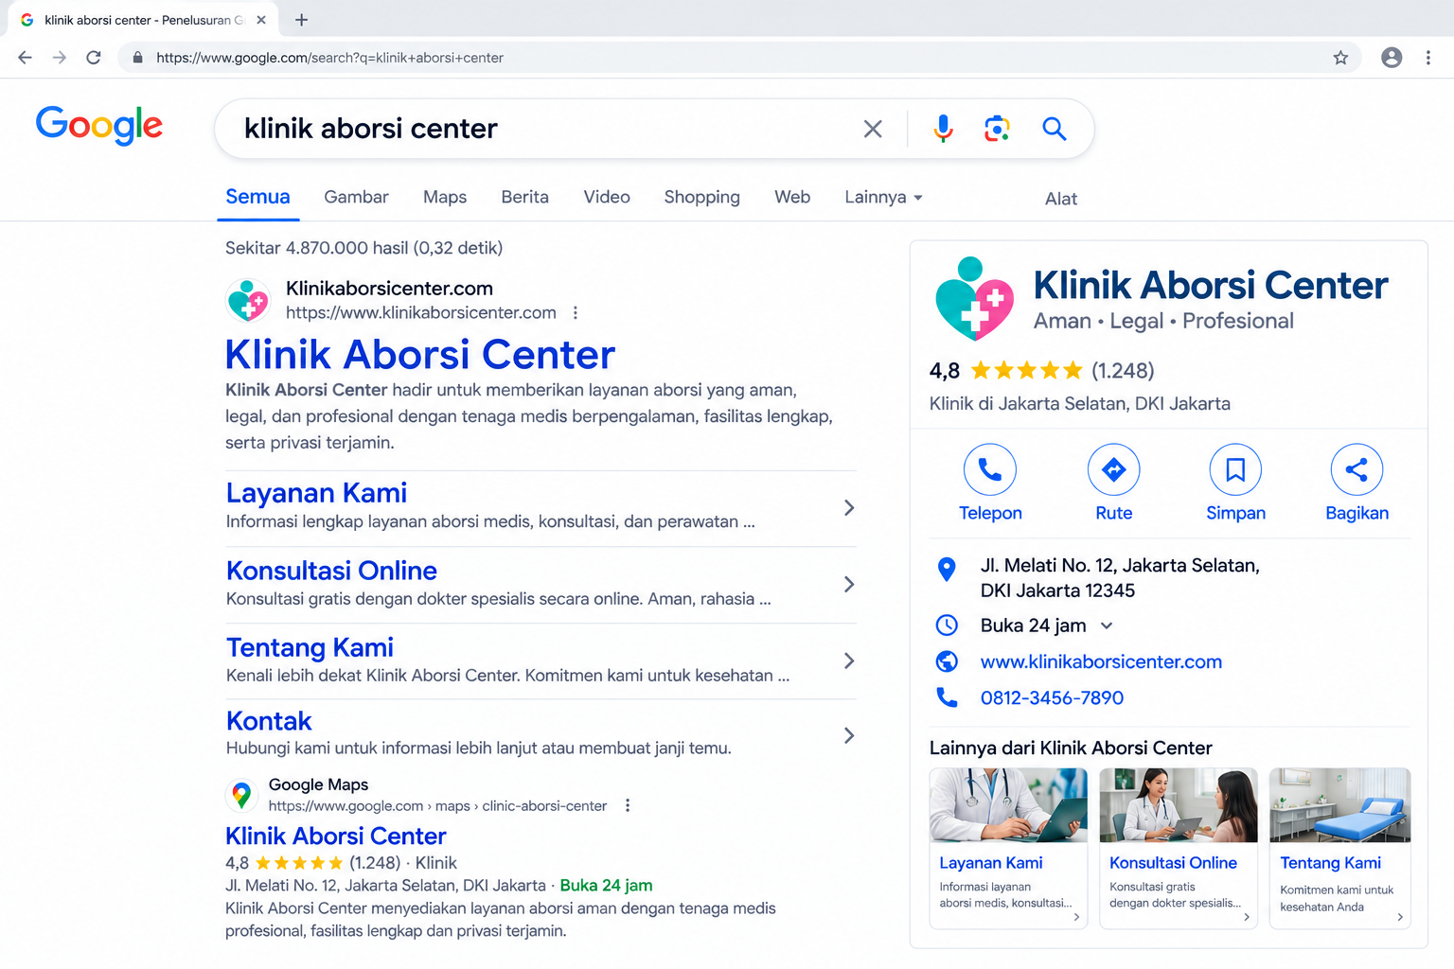Open the Kontak sitelink chevron
1454x969 pixels.
(x=849, y=735)
